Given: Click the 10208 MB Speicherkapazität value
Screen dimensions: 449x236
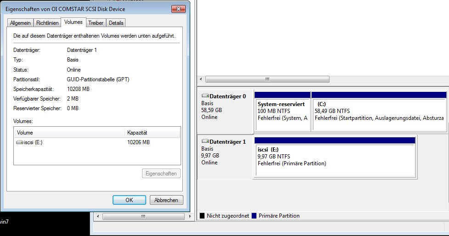Looking at the screenshot, I should click(x=78, y=89).
